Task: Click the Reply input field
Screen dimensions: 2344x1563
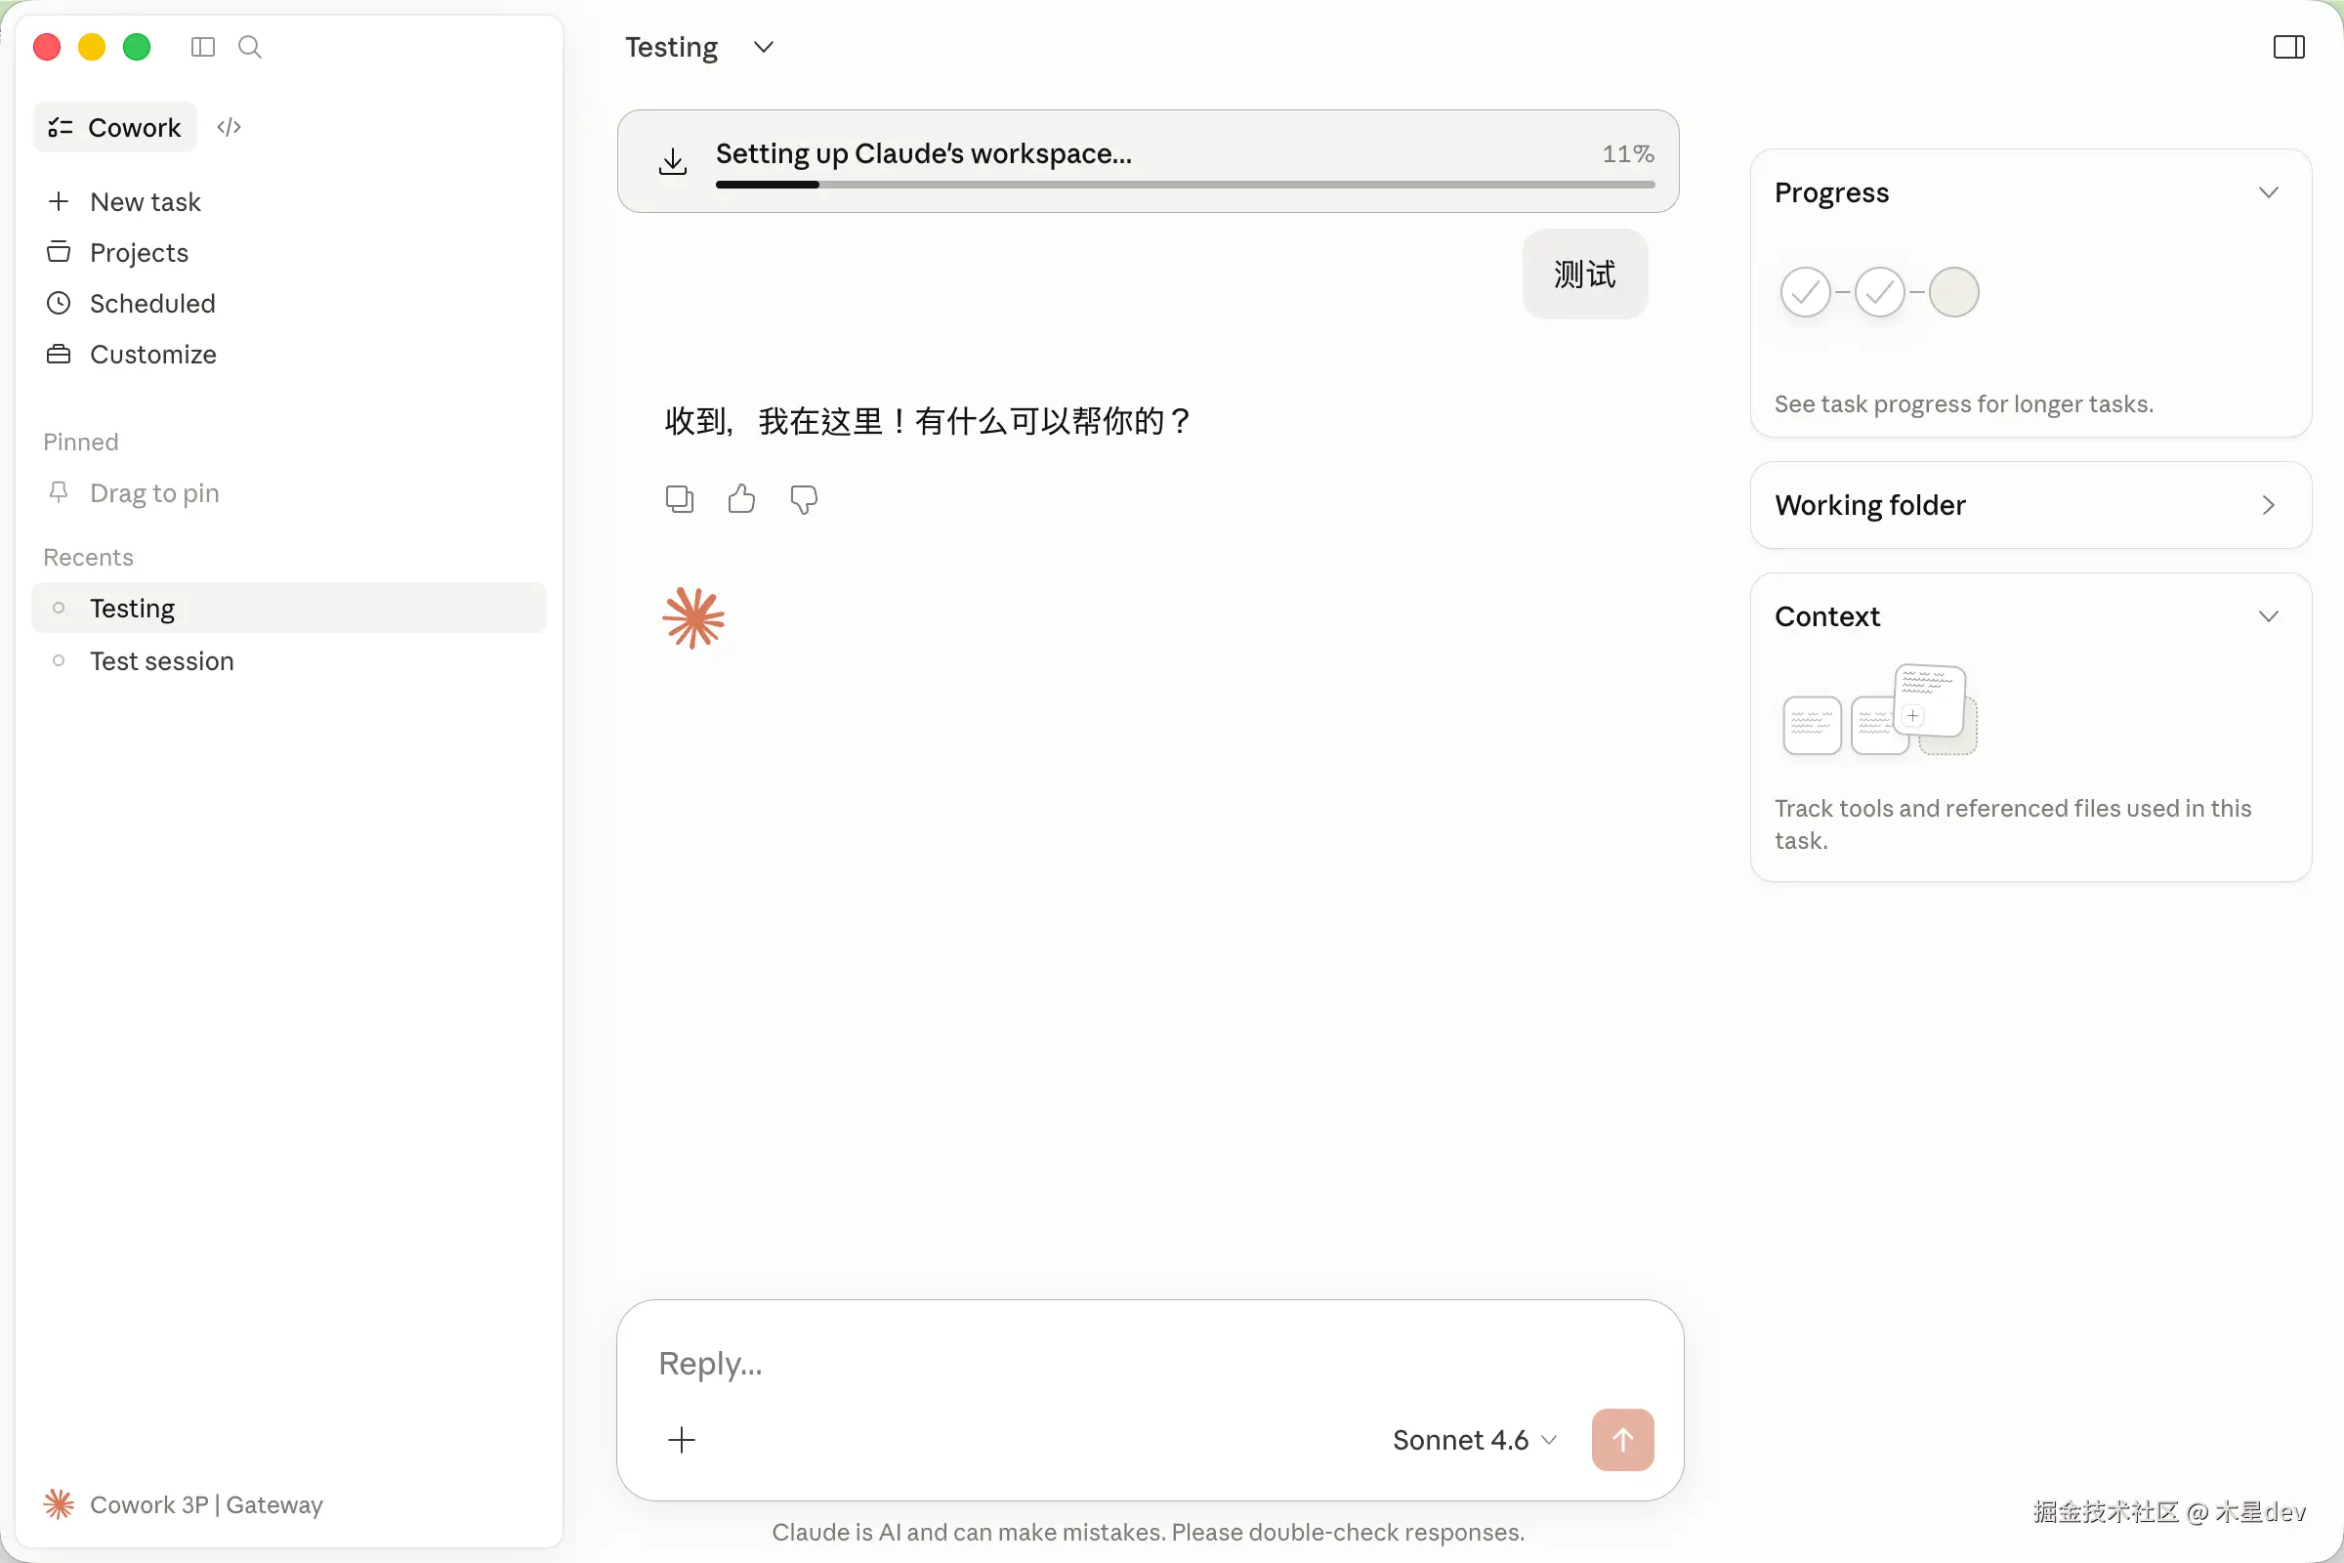Action: point(1150,1363)
